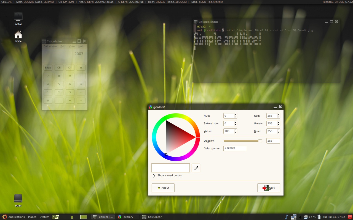Click the Calculator window title icon
The height and width of the screenshot is (220, 353).
click(44, 41)
